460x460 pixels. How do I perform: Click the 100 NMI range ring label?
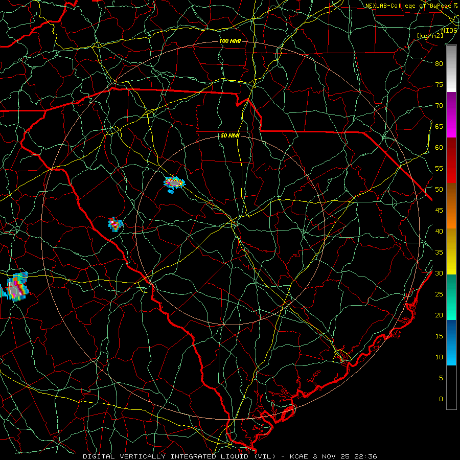click(230, 41)
